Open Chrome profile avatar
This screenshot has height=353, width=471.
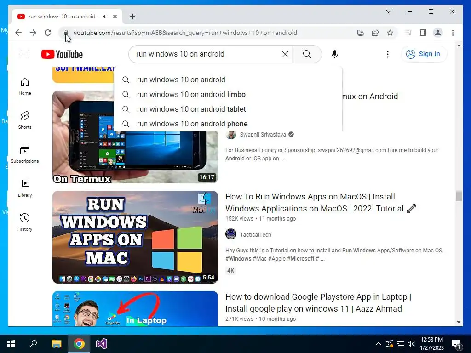tap(438, 33)
